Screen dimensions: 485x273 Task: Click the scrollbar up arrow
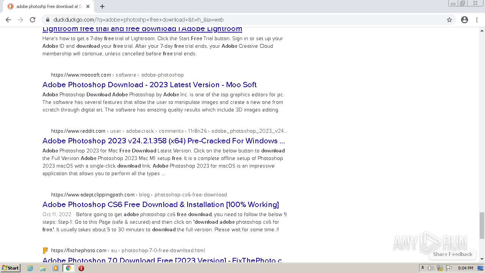pos(482,30)
